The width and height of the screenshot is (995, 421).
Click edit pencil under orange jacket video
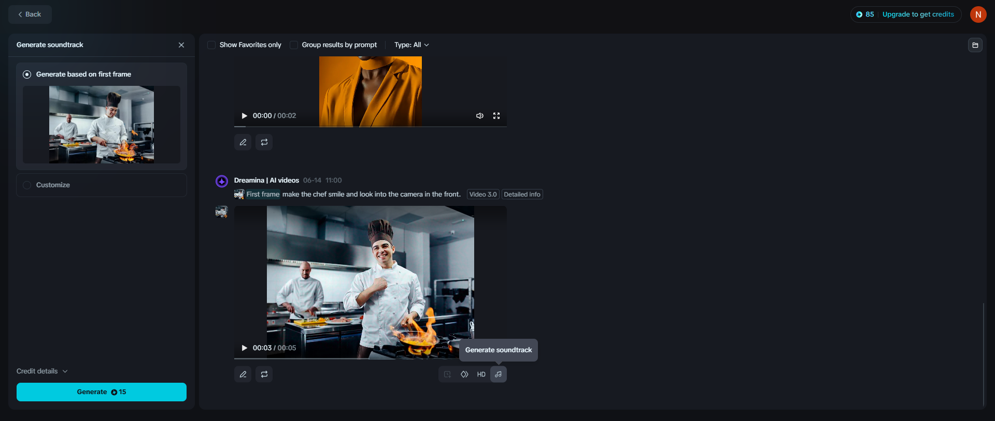point(243,142)
